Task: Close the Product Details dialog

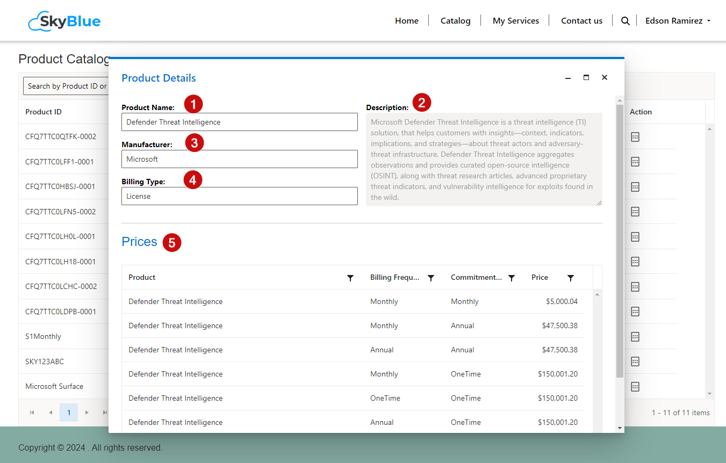Action: click(605, 77)
